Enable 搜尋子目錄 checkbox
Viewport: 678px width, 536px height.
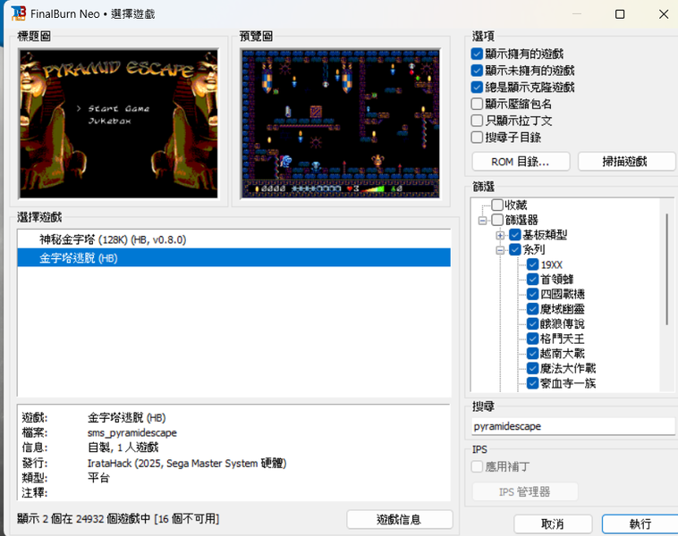(477, 138)
